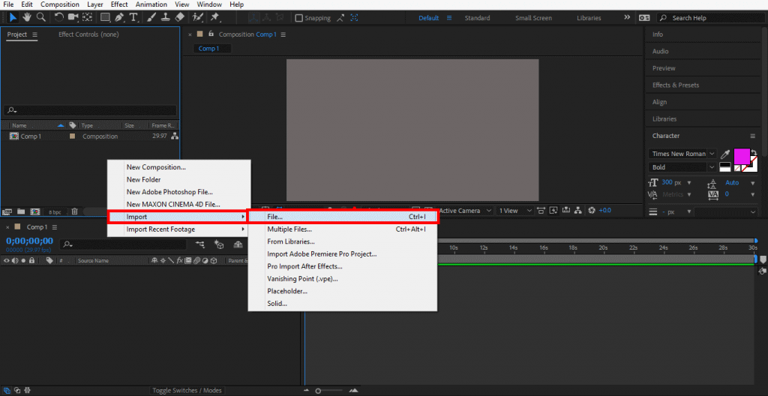Select the Roto Brush tool
This screenshot has width=768, height=396.
197,18
